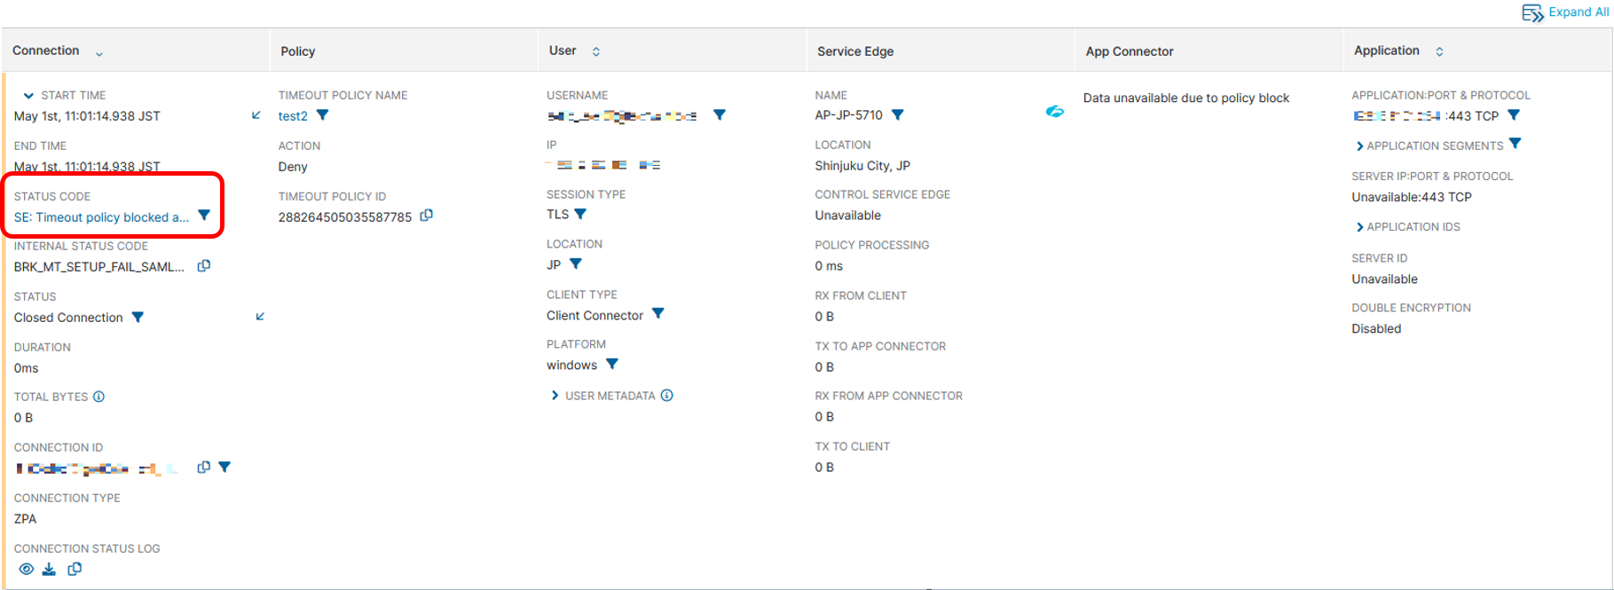
Task: Open the test2 timeout policy link
Action: pyautogui.click(x=293, y=116)
